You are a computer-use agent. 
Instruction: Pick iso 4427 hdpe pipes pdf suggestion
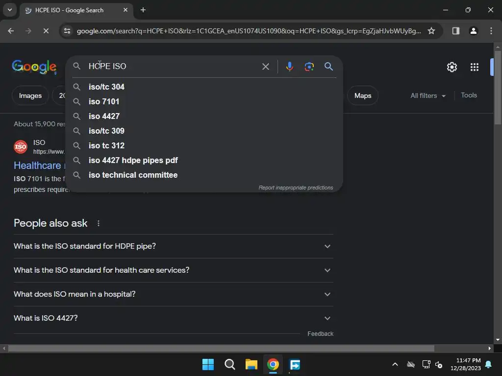pos(204,160)
